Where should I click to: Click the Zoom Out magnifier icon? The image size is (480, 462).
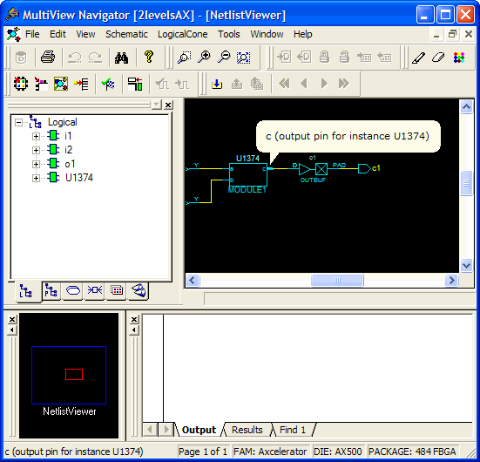(x=224, y=57)
